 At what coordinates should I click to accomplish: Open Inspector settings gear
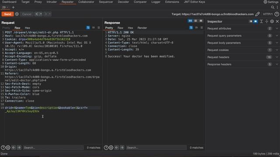(x=272, y=21)
